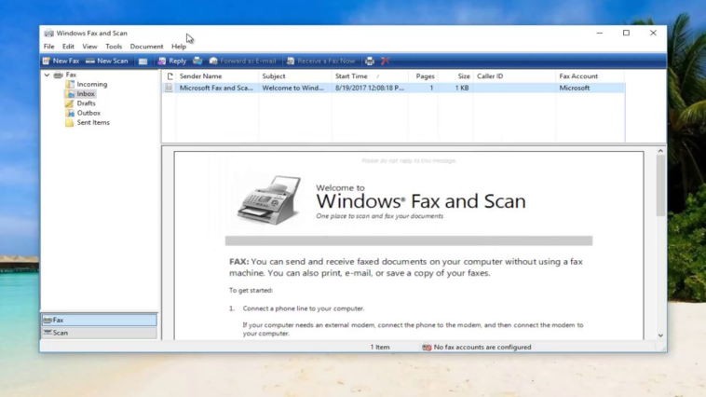Click the fax icon in the Microsoft Fax row
The height and width of the screenshot is (397, 706).
(x=169, y=88)
